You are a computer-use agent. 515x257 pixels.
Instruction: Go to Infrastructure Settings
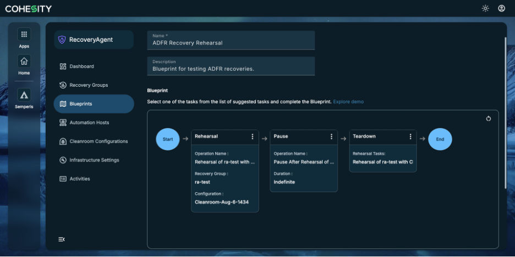point(94,160)
